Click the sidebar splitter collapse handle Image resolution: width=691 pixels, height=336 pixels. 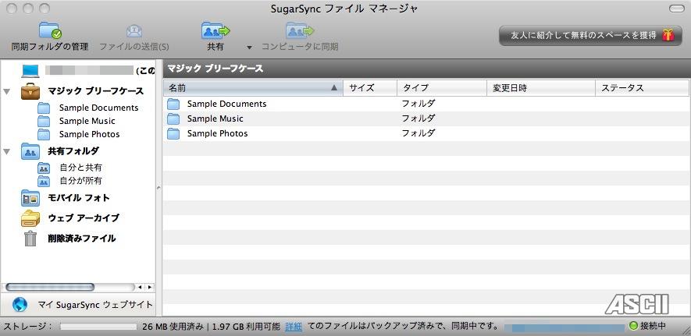[x=159, y=188]
